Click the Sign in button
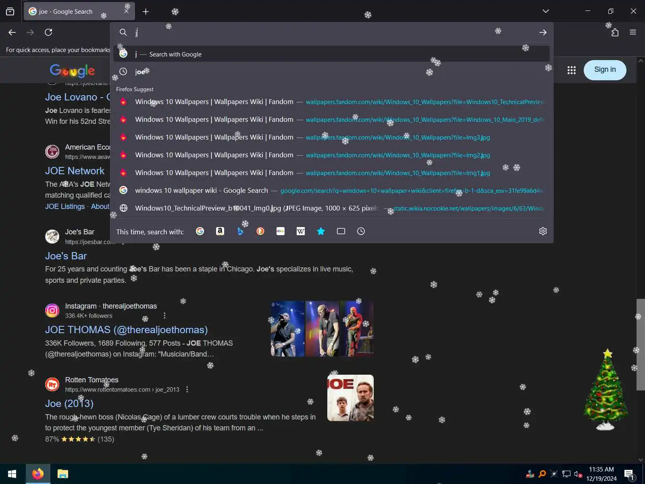645x484 pixels. coord(605,70)
